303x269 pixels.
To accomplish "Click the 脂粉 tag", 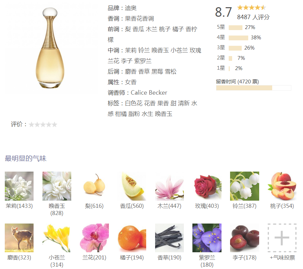I will click(x=134, y=114).
